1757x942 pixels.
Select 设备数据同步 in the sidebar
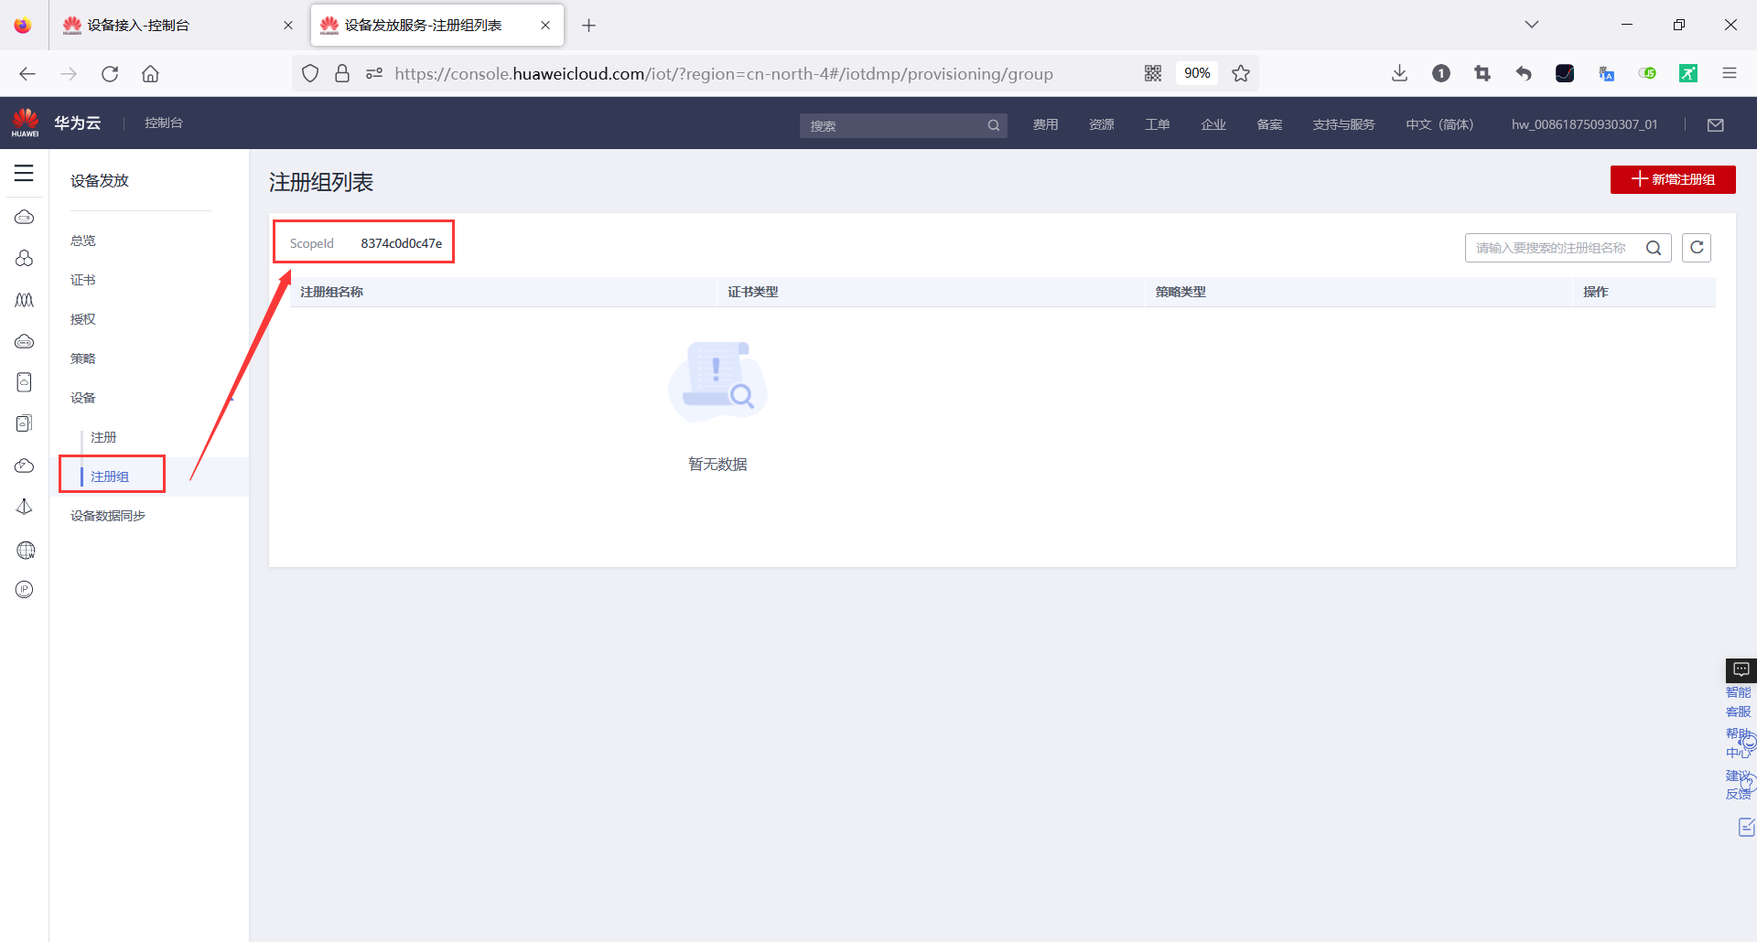pos(108,516)
